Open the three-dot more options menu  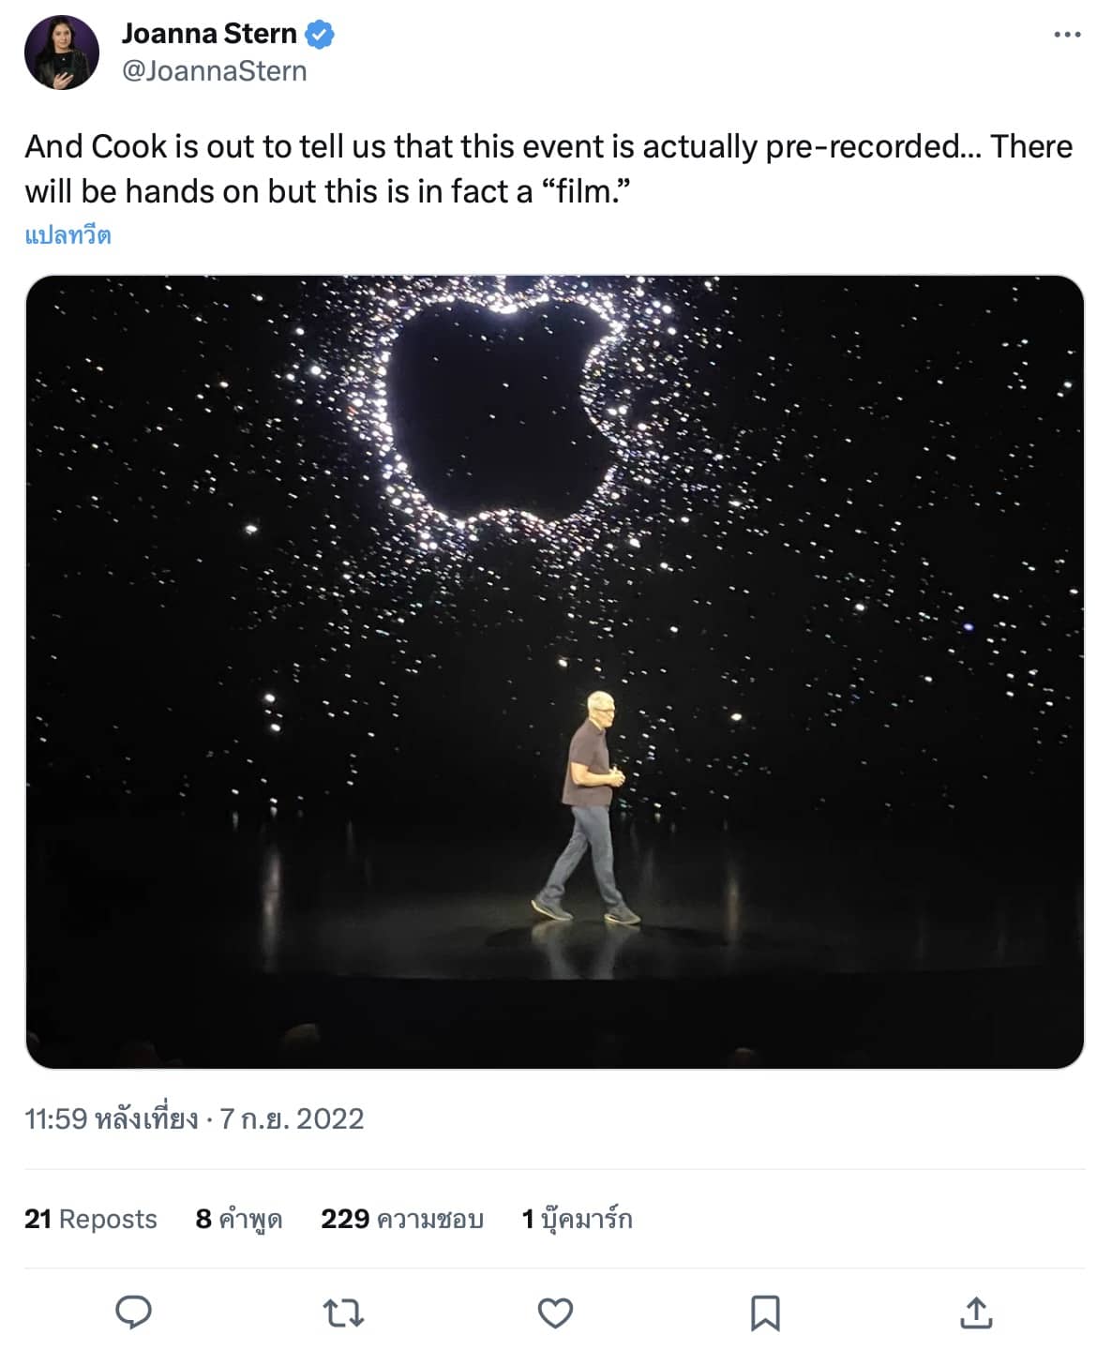point(1067,35)
